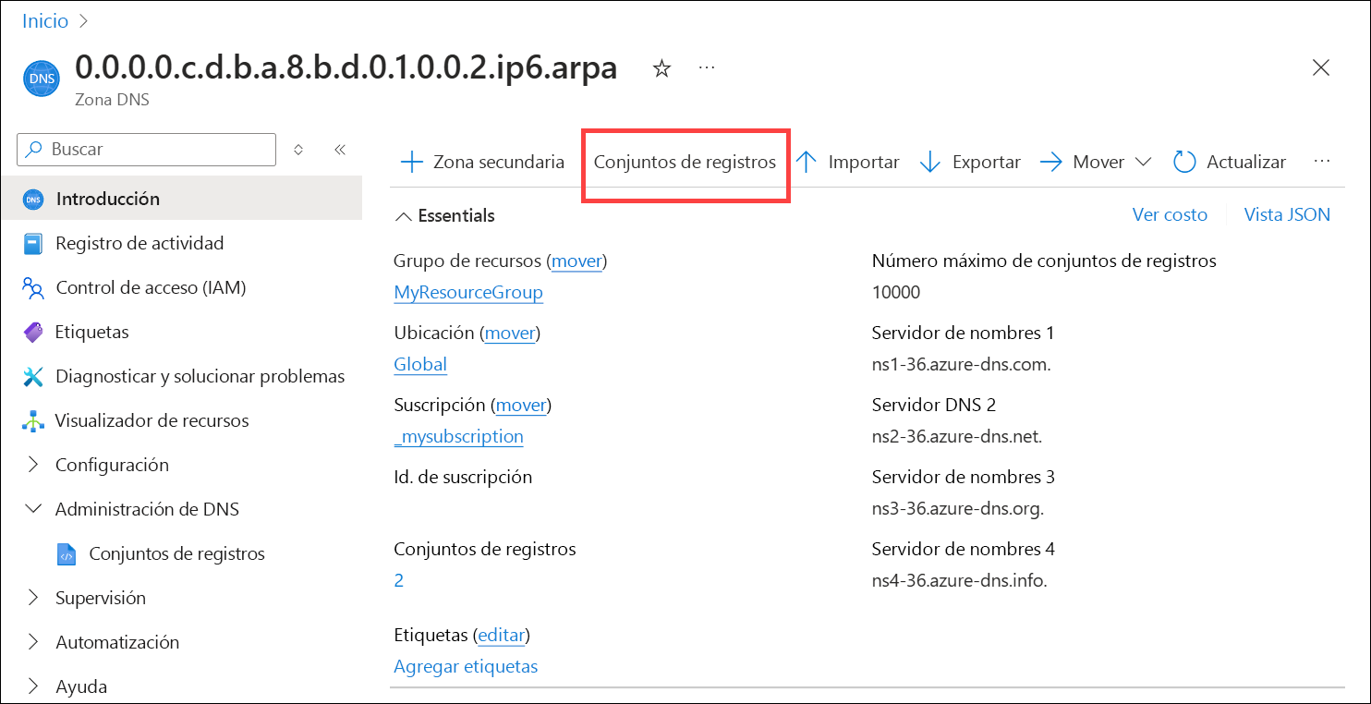Click the Mover right-arrow icon
This screenshot has height=704, width=1371.
(1051, 162)
